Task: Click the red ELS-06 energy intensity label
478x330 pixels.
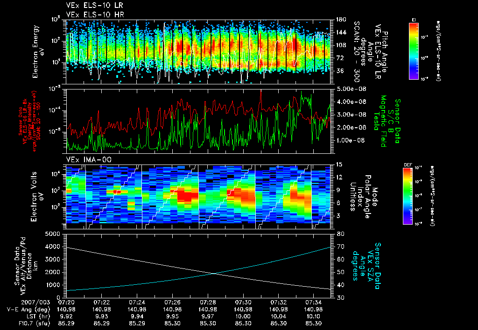Action: point(29,121)
